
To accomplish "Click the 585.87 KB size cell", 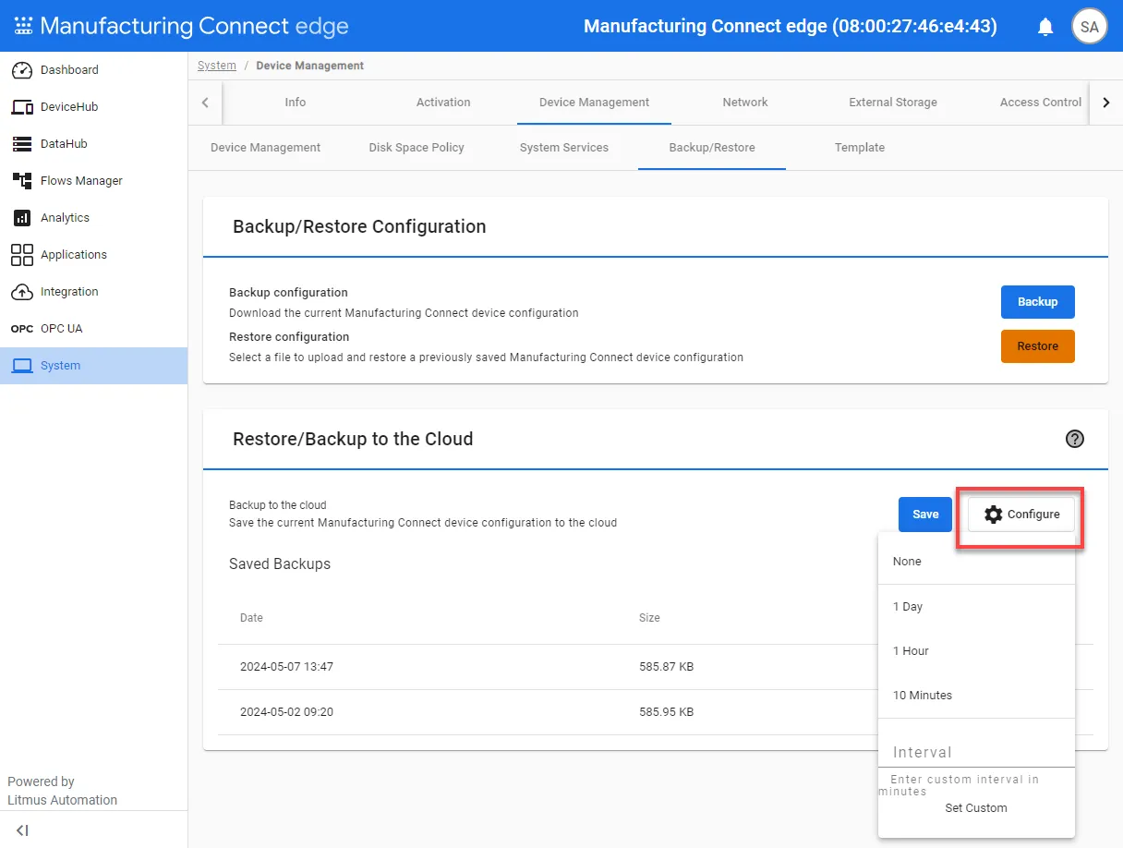I will 666,666.
